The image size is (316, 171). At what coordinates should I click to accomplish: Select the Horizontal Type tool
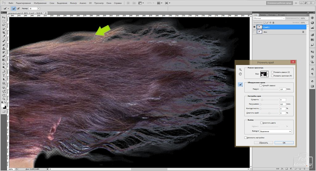point(4,75)
